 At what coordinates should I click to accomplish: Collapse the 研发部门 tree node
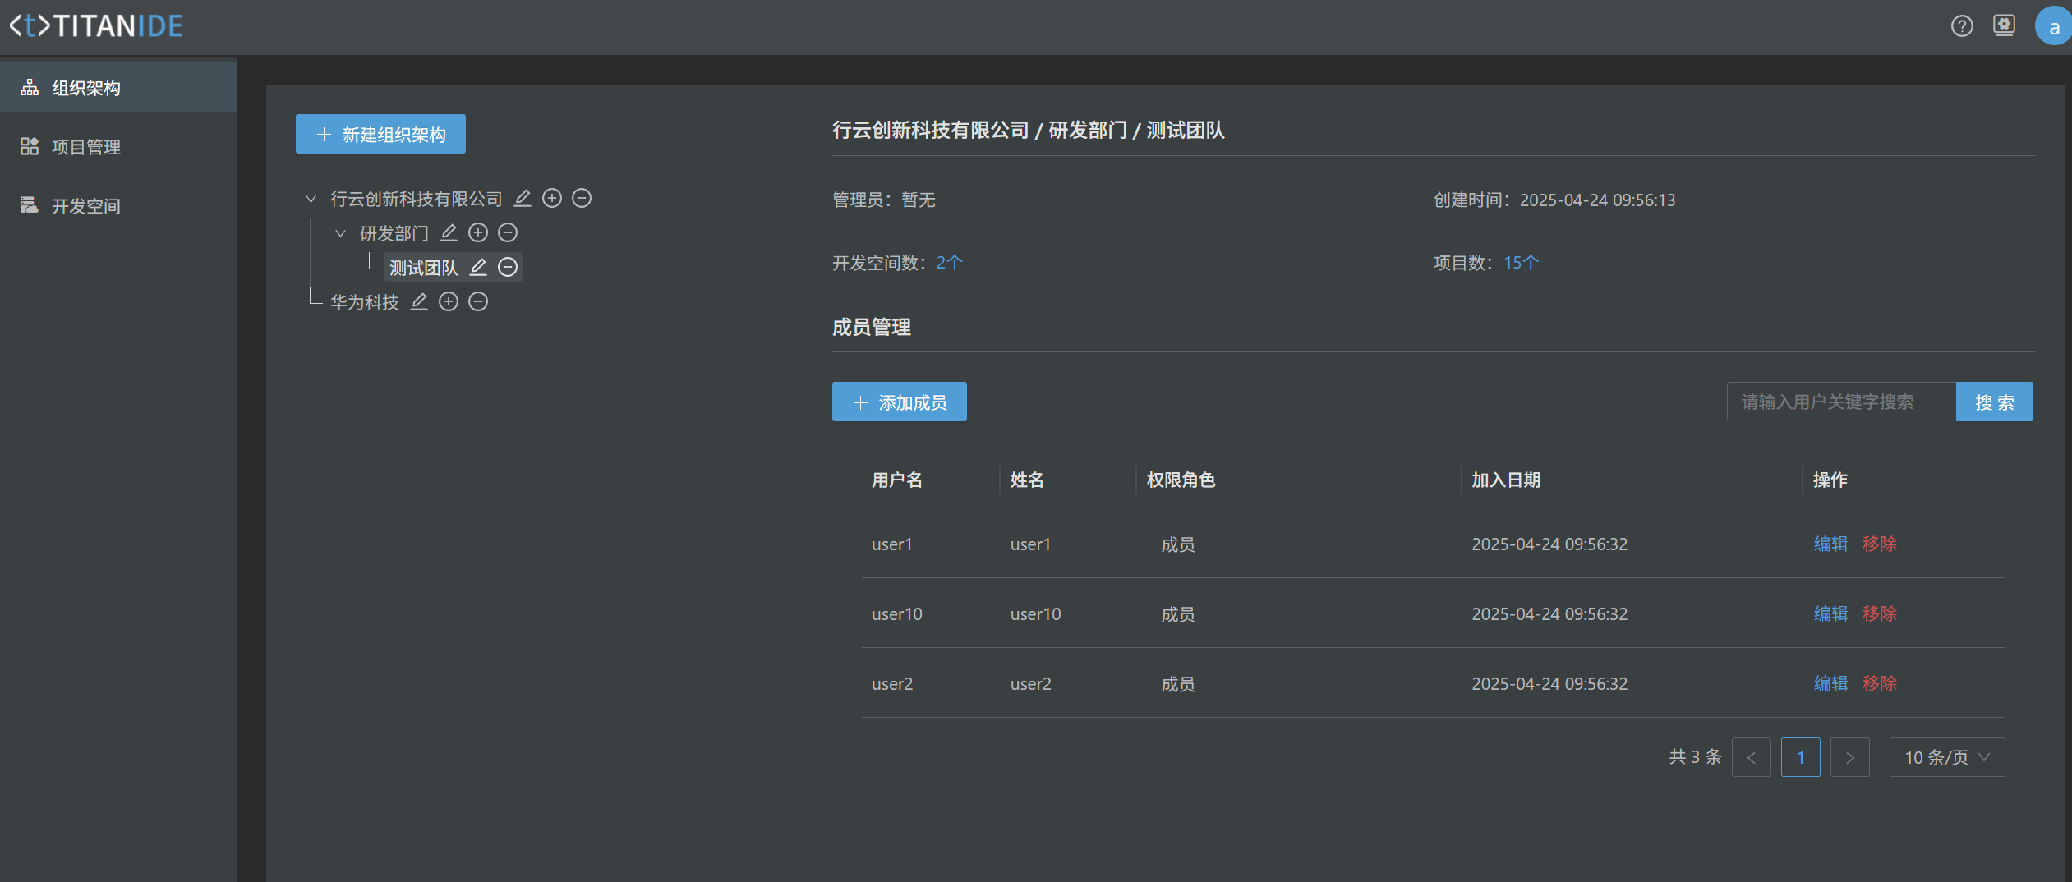341,233
